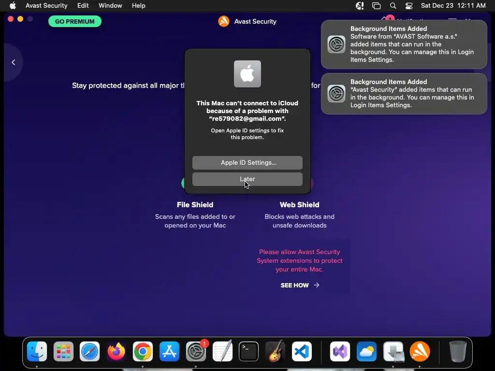Click the Apple logo in iCloud dialog
495x371 pixels.
pos(247,74)
